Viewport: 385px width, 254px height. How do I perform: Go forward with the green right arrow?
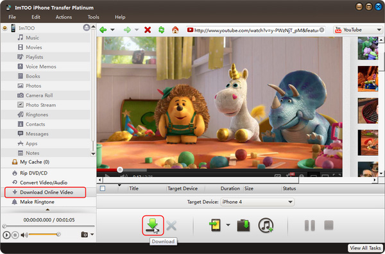click(127, 30)
